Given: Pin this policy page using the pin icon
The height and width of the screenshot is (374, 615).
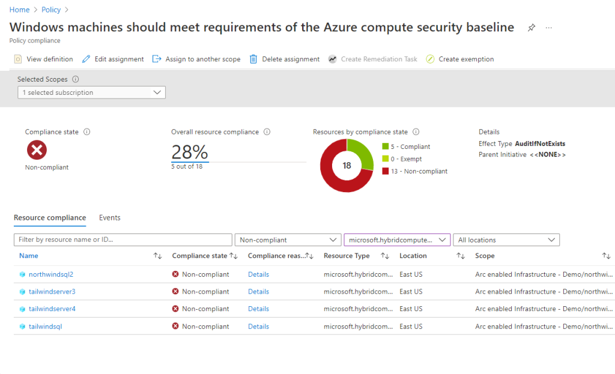Looking at the screenshot, I should click(x=531, y=27).
